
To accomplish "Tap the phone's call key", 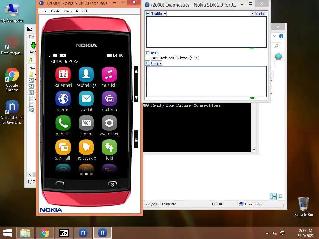I will pyautogui.click(x=60, y=184).
